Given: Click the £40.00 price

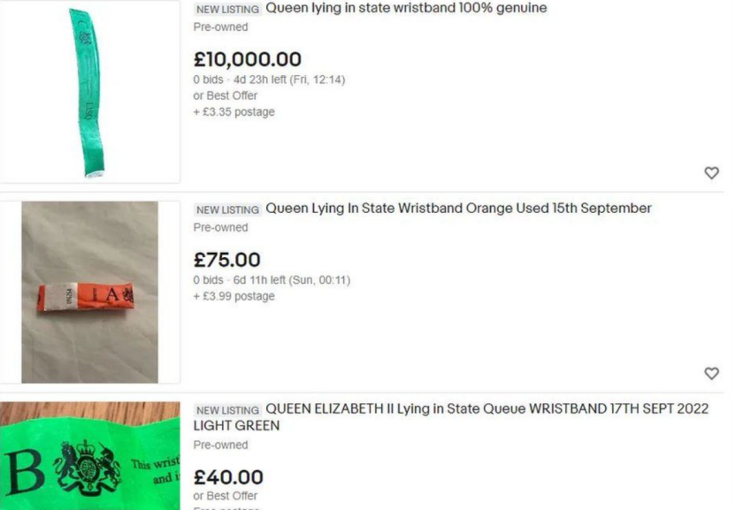Looking at the screenshot, I should tap(228, 477).
